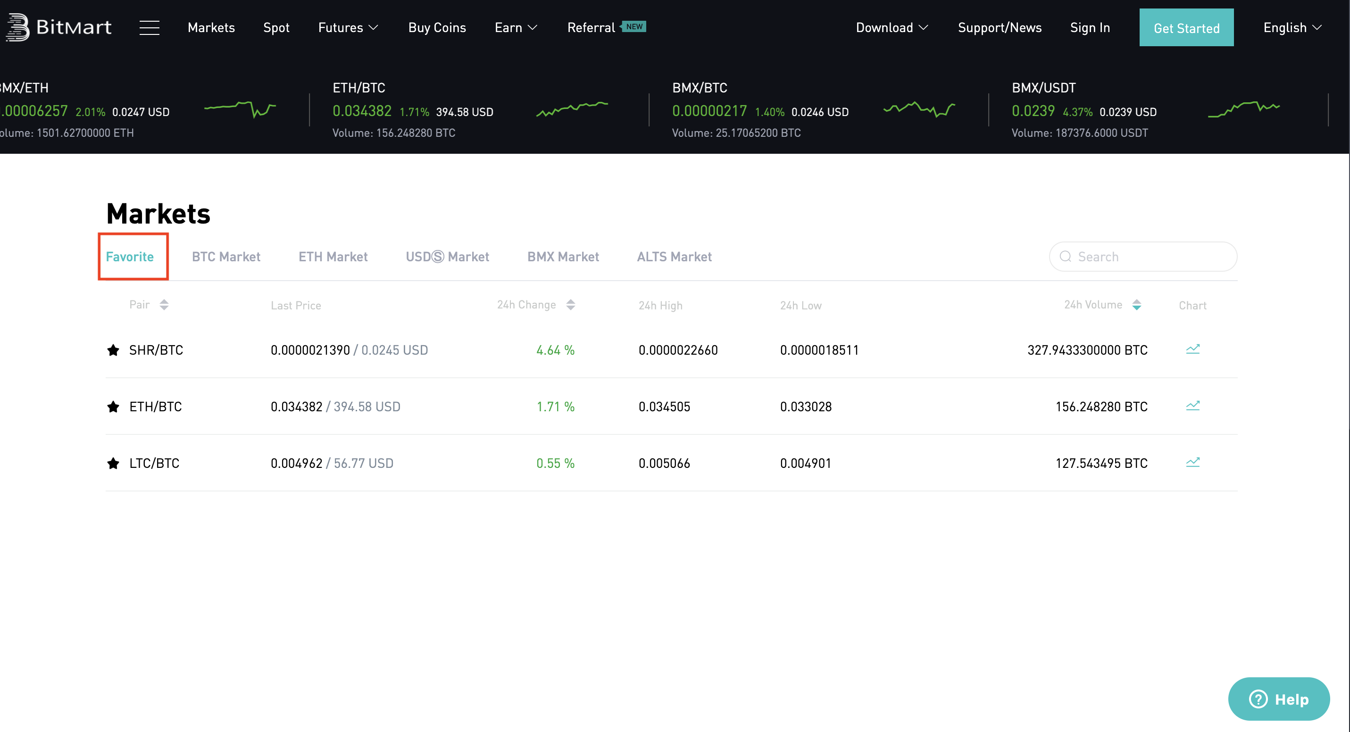The height and width of the screenshot is (732, 1350).
Task: Open Spot in top navigation
Action: (x=276, y=27)
